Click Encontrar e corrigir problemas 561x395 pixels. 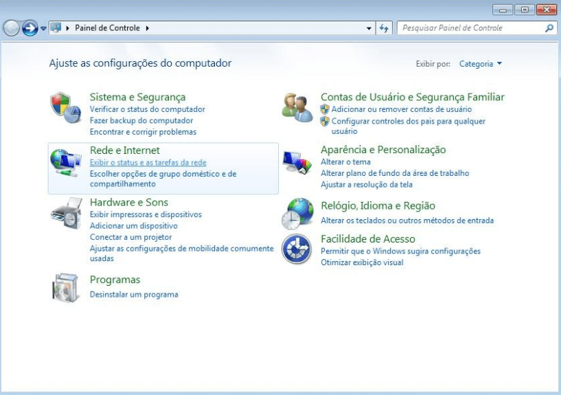[x=143, y=132]
